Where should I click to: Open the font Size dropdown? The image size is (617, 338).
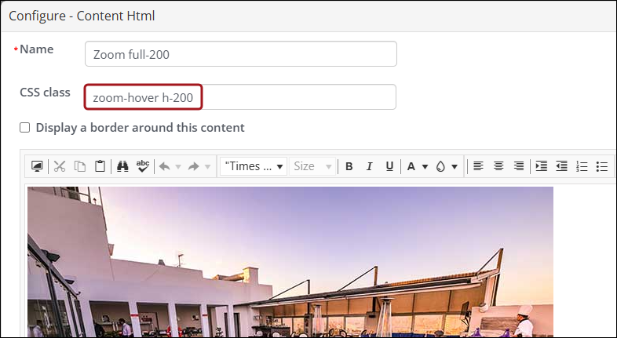312,166
